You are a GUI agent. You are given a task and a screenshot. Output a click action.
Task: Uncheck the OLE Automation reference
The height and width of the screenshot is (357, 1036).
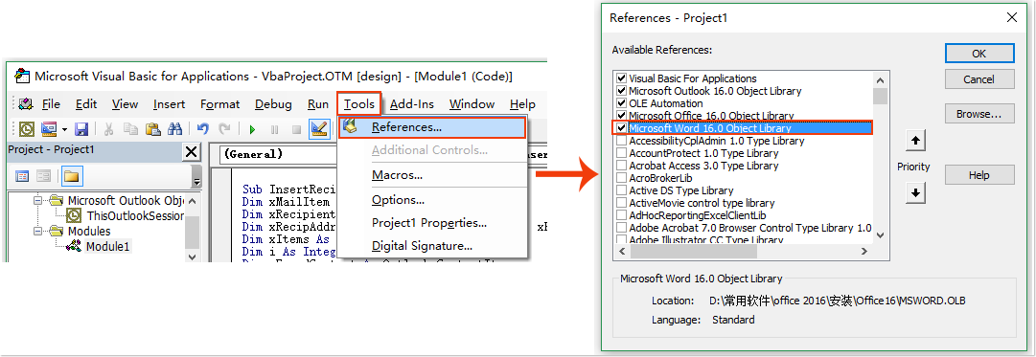pos(621,103)
